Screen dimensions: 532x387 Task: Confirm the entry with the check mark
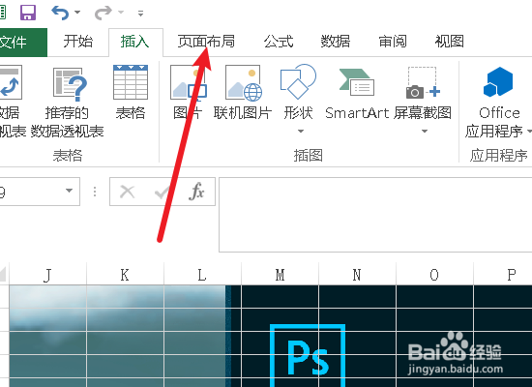(163, 192)
